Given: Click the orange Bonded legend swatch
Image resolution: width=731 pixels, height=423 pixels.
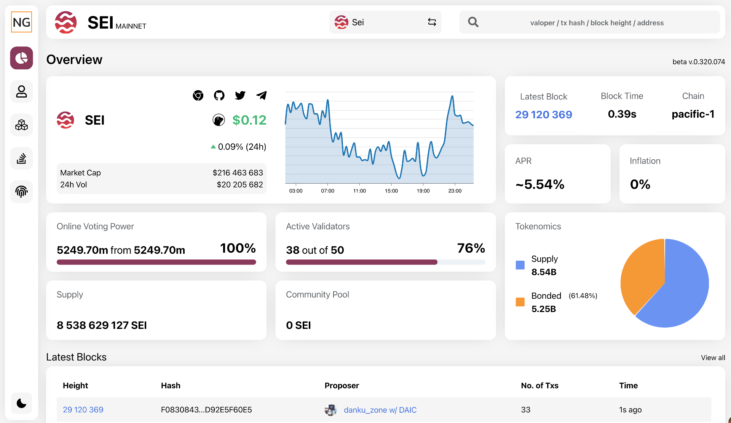Looking at the screenshot, I should 520,302.
